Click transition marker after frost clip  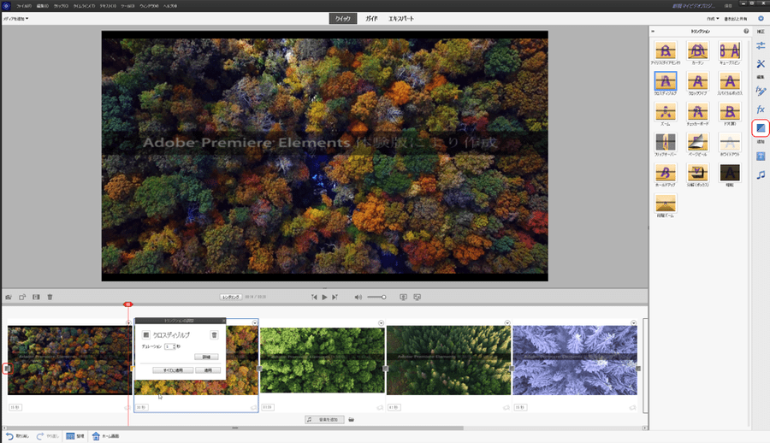tap(638, 368)
